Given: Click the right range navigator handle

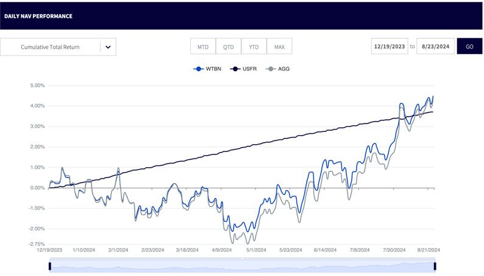Looking at the screenshot, I should (435, 266).
